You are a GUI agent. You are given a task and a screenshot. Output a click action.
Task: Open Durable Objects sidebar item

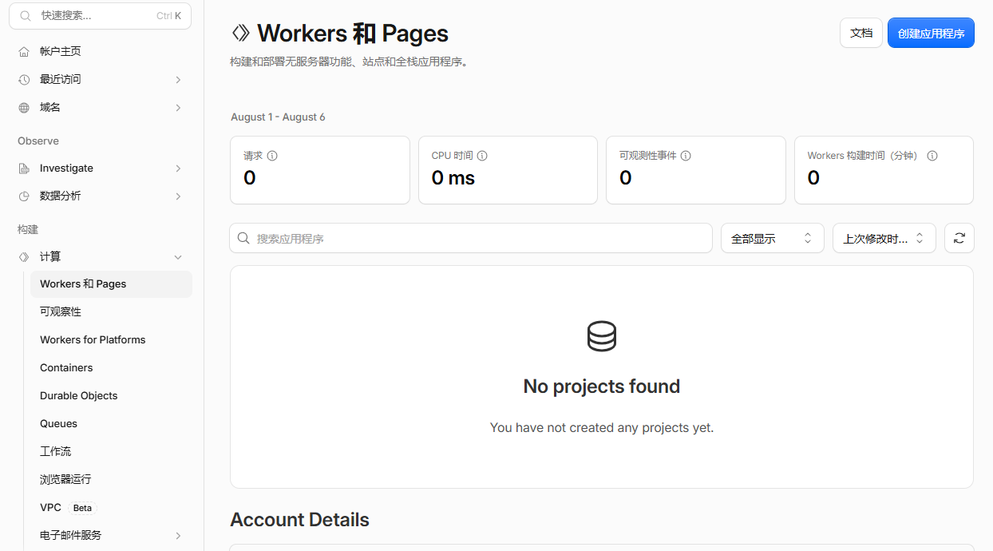[111, 395]
